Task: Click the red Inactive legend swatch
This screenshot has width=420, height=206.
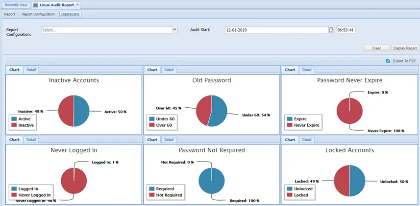Action: [14, 125]
